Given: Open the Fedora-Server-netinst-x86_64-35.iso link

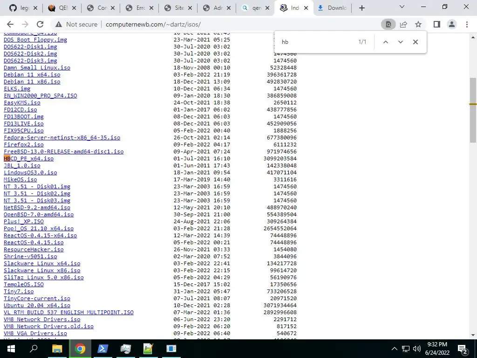Looking at the screenshot, I should 62,138.
